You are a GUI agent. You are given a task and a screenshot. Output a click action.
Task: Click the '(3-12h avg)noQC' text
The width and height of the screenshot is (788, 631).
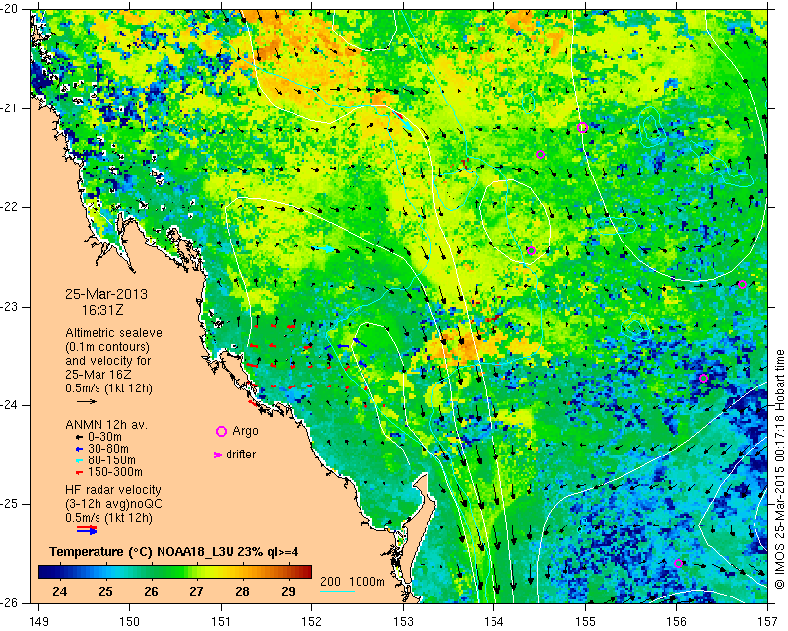tap(113, 504)
